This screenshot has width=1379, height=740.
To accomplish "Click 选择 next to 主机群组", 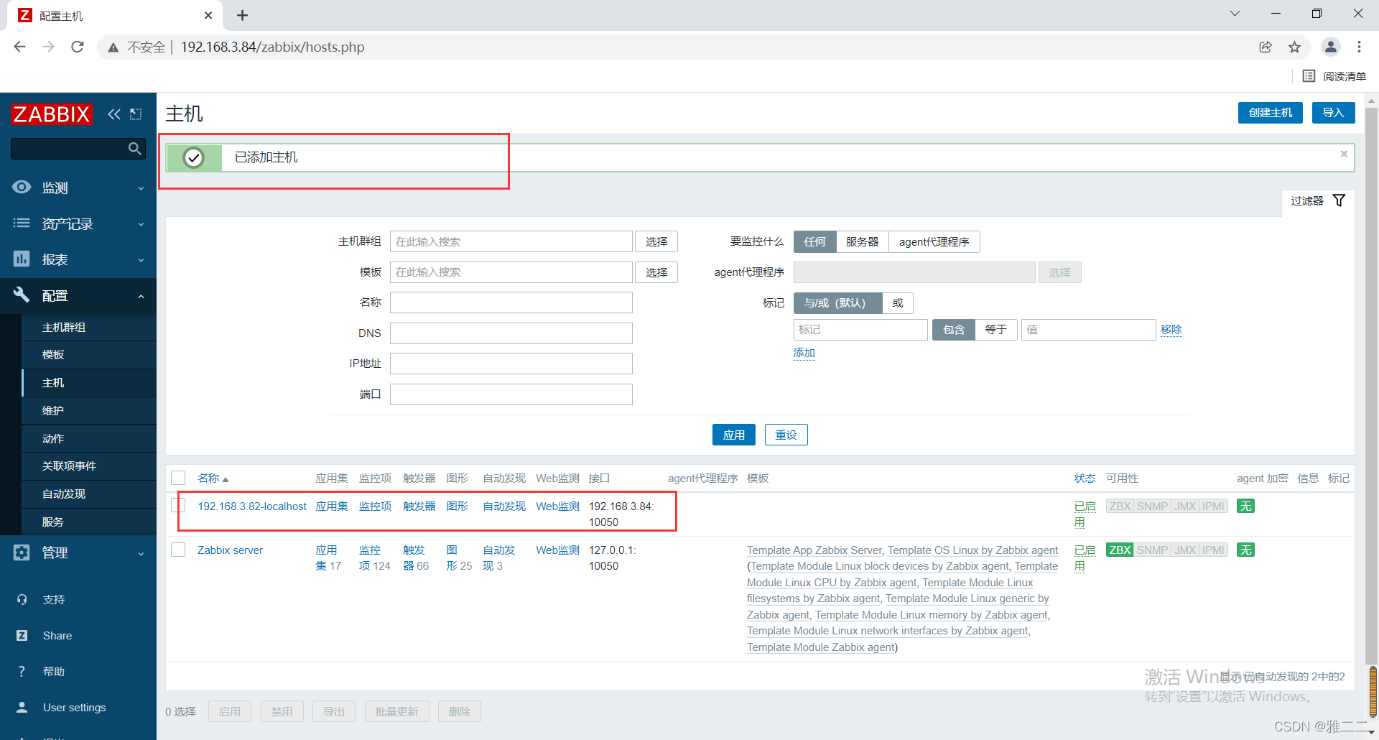I will (656, 241).
